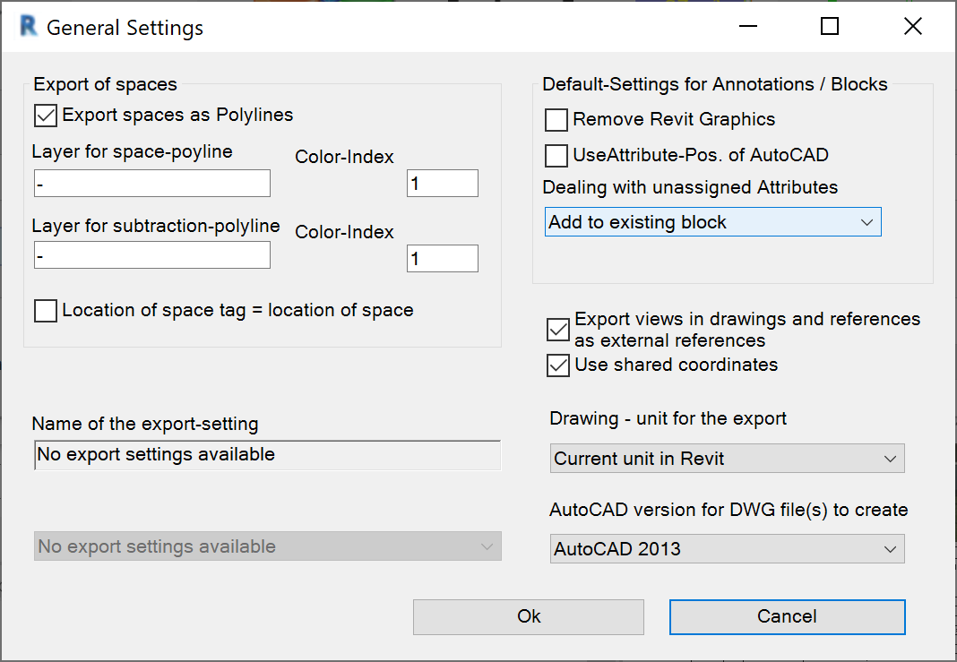Click the Layer for subtraction-polyline field
Screen dimensions: 957x662
[x=151, y=255]
